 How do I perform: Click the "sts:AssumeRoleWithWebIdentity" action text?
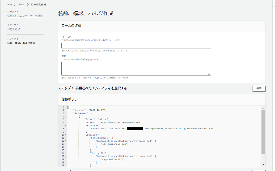[120, 123]
